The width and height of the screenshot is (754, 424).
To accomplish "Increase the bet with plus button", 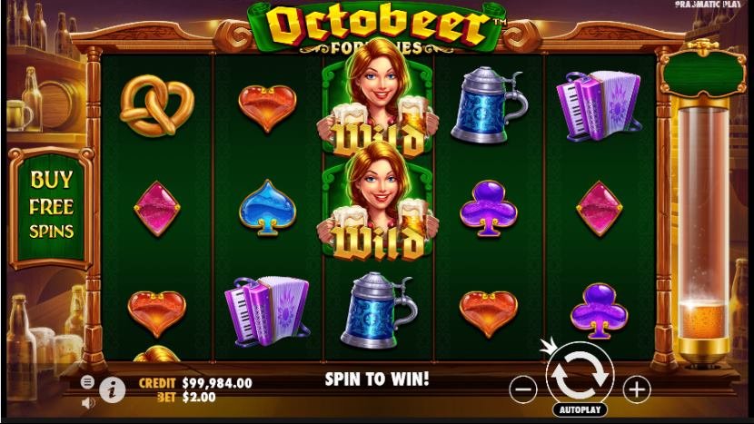I will pos(637,389).
